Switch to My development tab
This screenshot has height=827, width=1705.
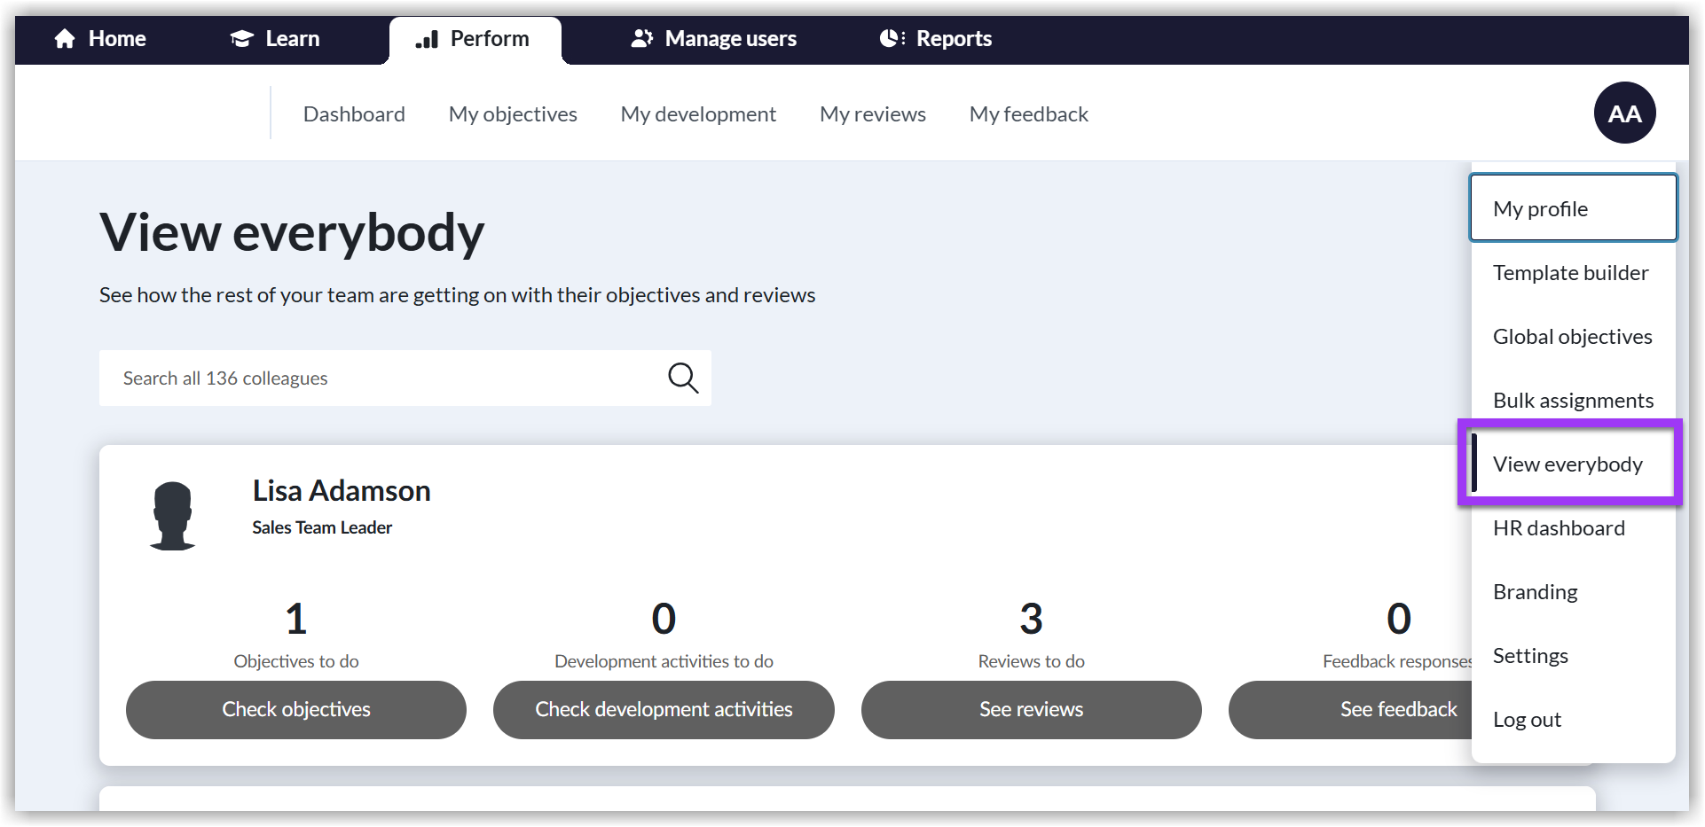click(698, 114)
